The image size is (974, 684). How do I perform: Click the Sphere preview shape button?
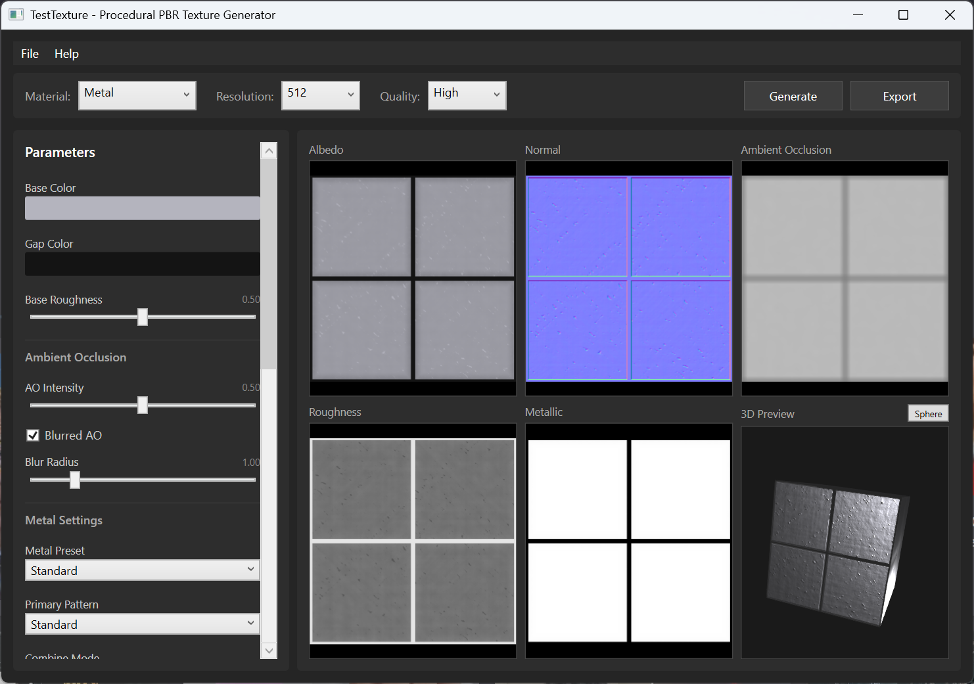point(929,413)
